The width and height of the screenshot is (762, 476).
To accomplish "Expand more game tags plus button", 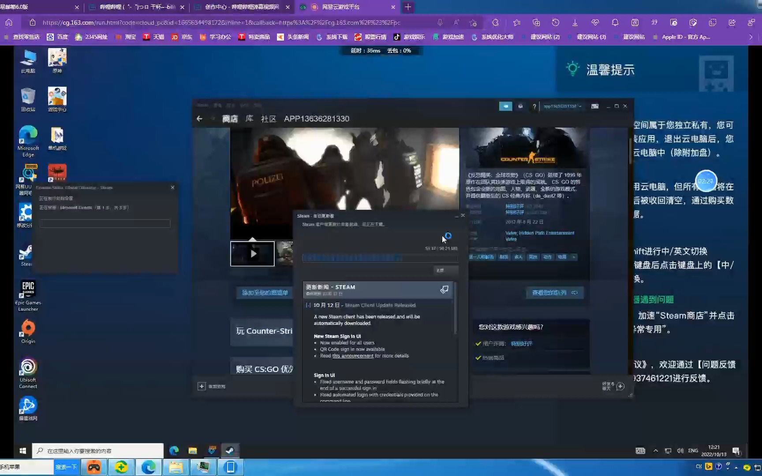I will pos(574,257).
